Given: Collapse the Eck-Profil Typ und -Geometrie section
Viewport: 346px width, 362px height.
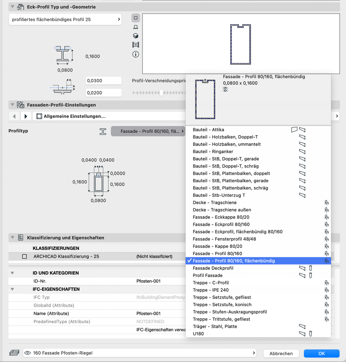Looking at the screenshot, I should click(12, 7).
